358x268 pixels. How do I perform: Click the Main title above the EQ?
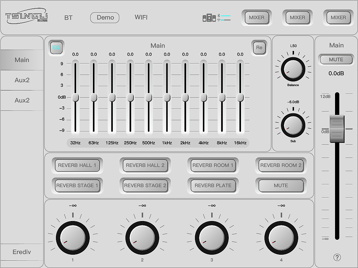click(158, 46)
